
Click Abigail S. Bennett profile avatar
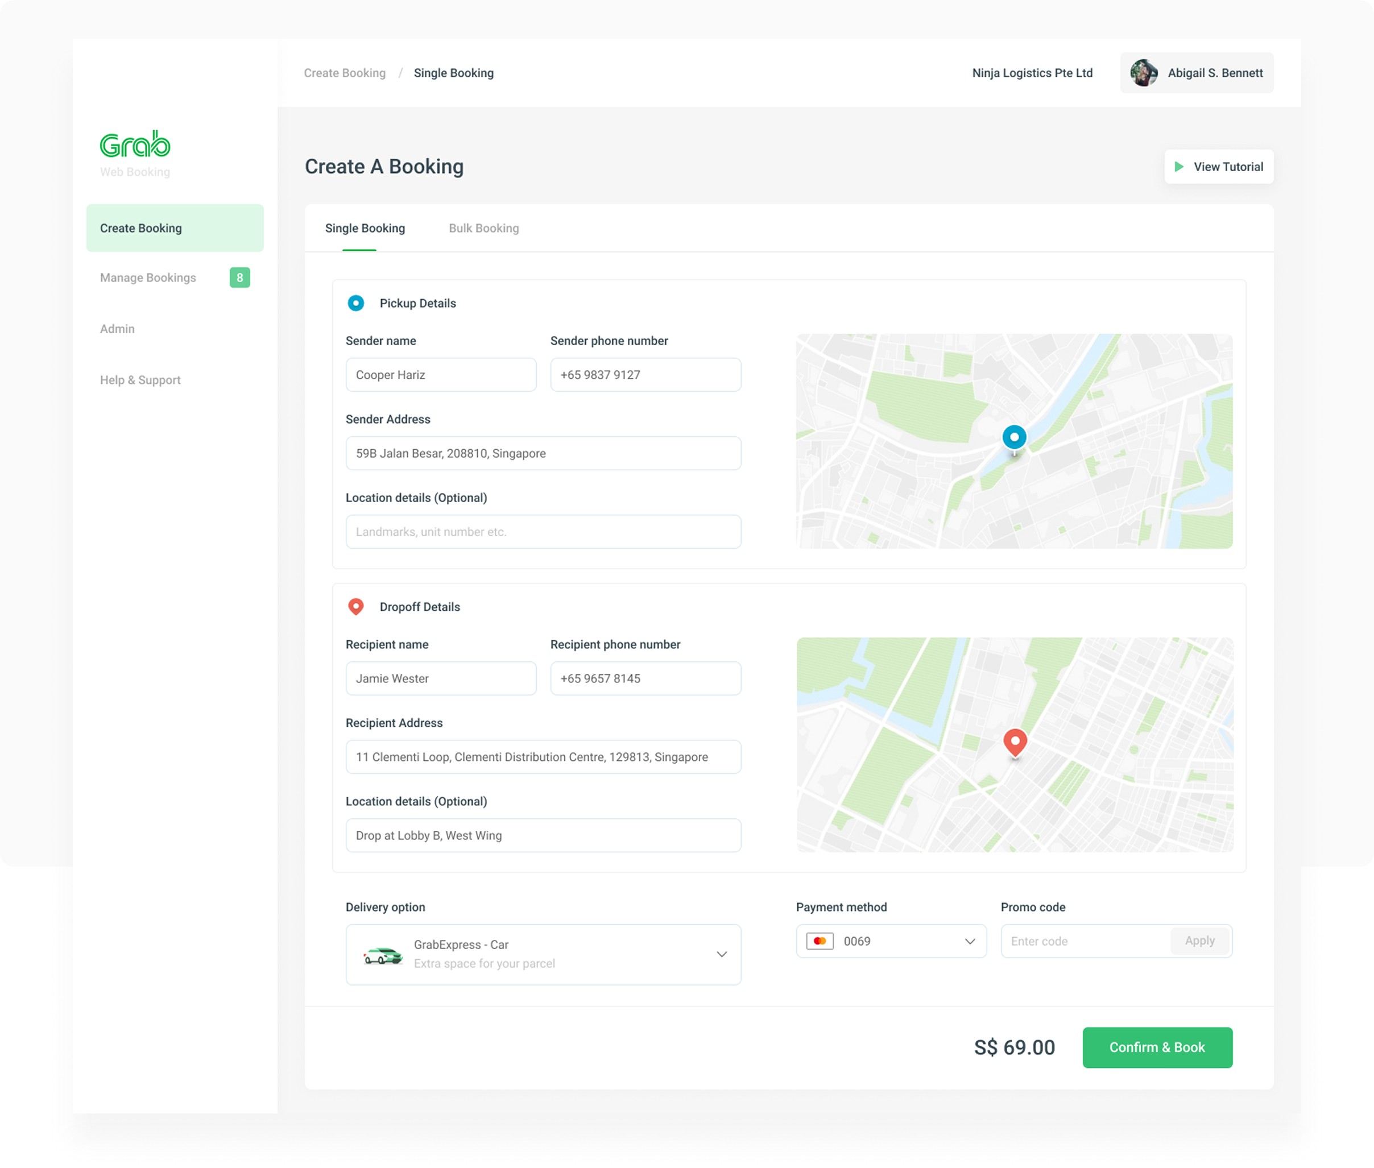tap(1144, 73)
